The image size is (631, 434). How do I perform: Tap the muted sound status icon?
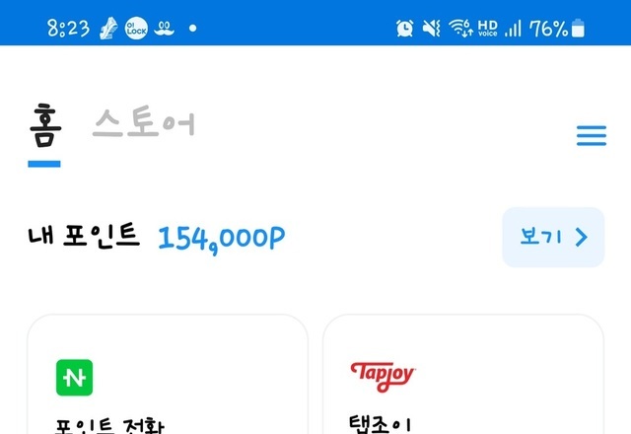432,29
